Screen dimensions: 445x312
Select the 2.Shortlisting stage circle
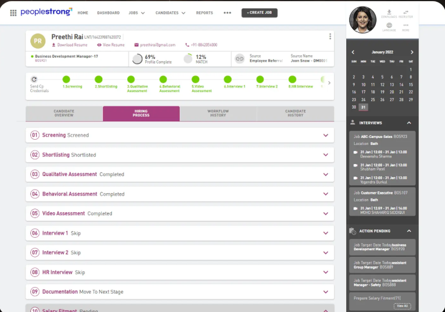99,80
